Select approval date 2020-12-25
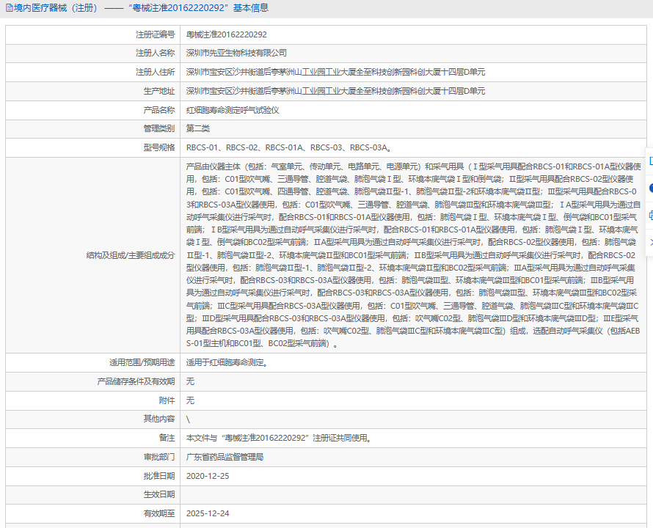The height and width of the screenshot is (528, 653). click(208, 476)
